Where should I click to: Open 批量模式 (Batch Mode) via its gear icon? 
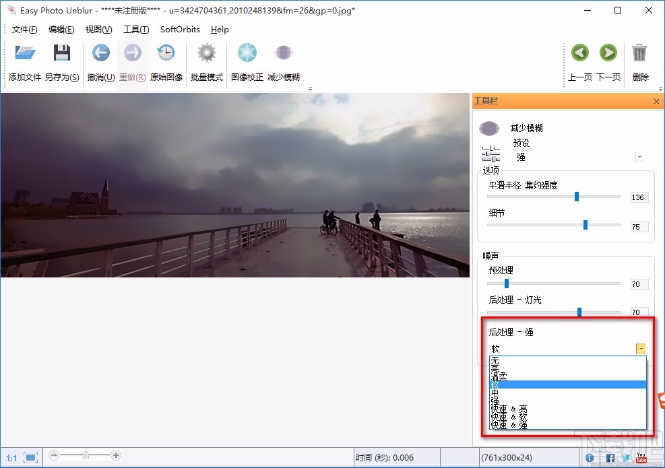206,53
